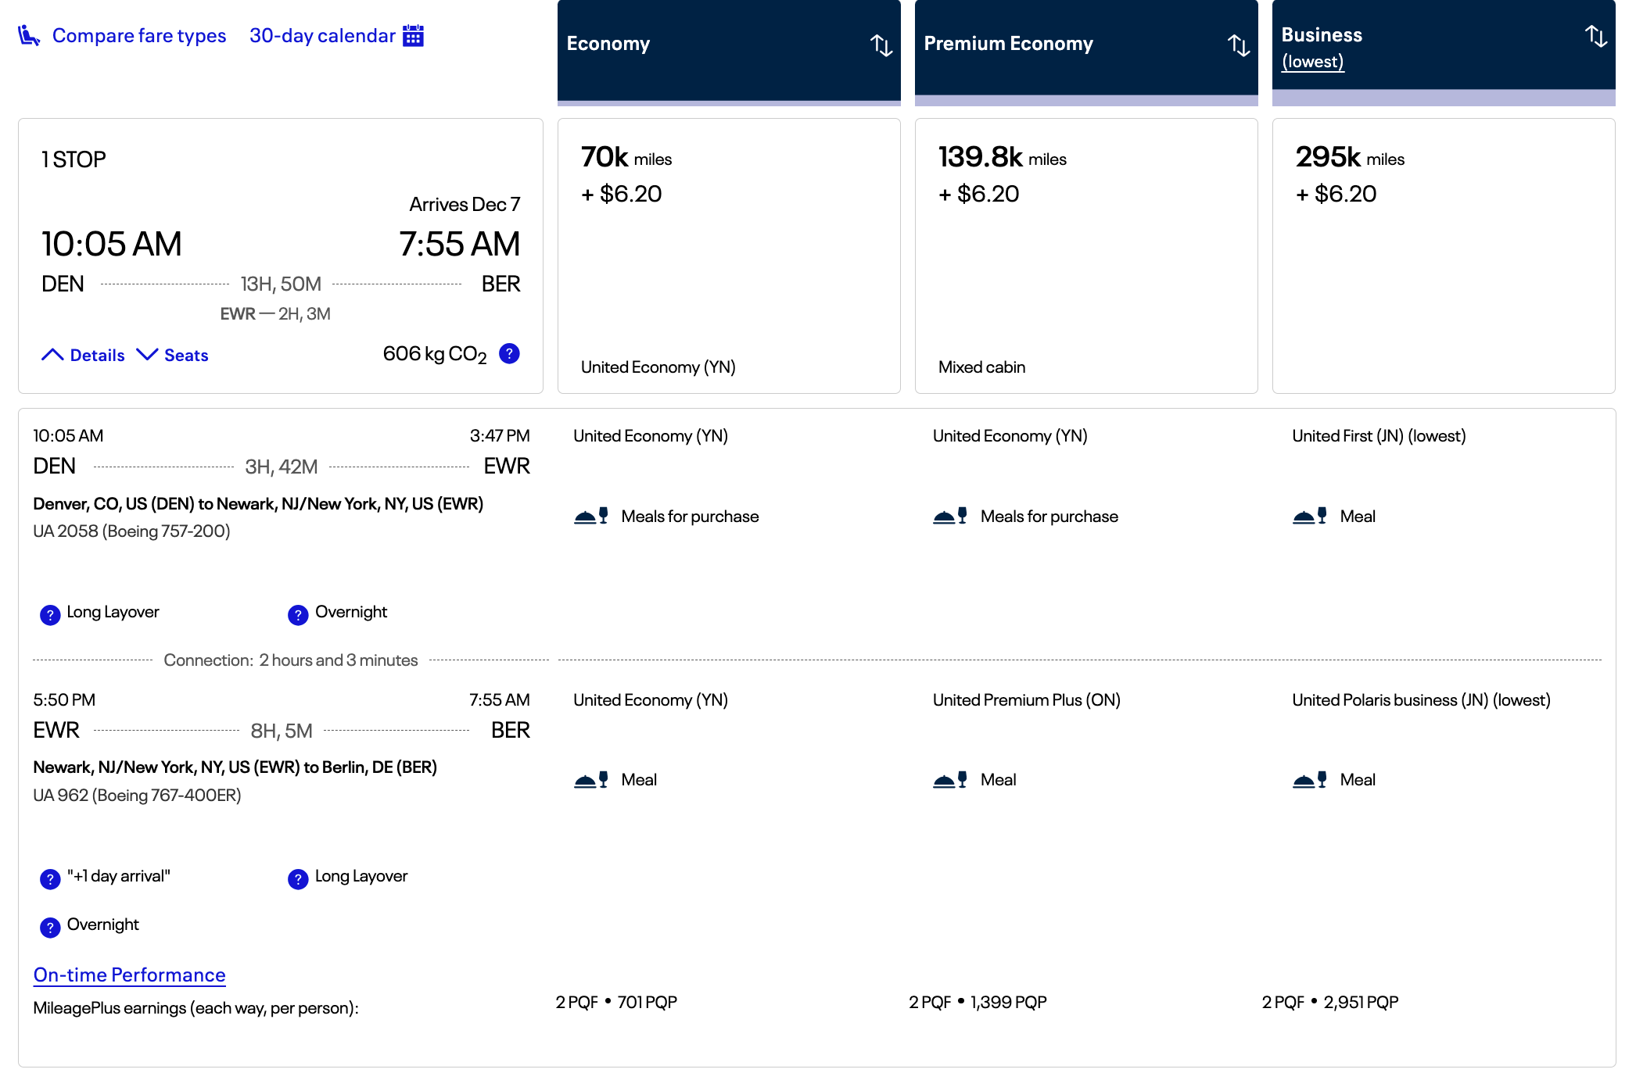Click the sort arrows on Economy column
The width and height of the screenshot is (1636, 1080).
pos(882,45)
